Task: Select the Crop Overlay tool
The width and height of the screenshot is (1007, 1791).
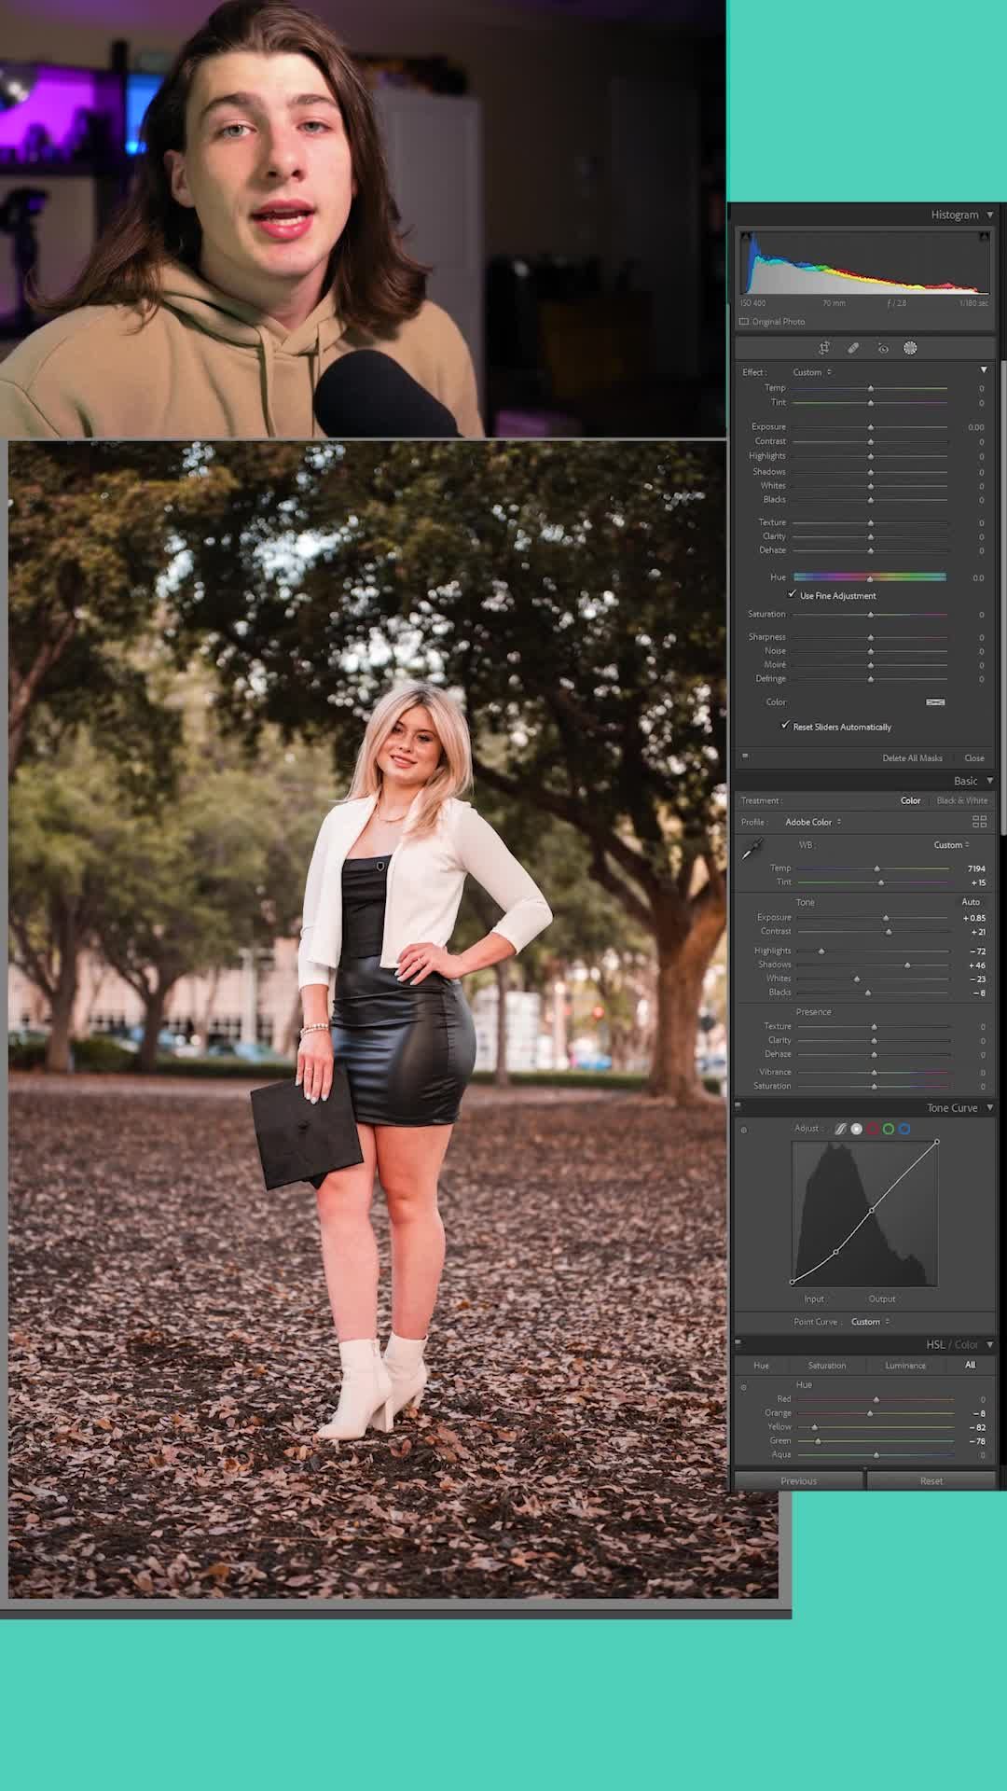Action: [824, 348]
